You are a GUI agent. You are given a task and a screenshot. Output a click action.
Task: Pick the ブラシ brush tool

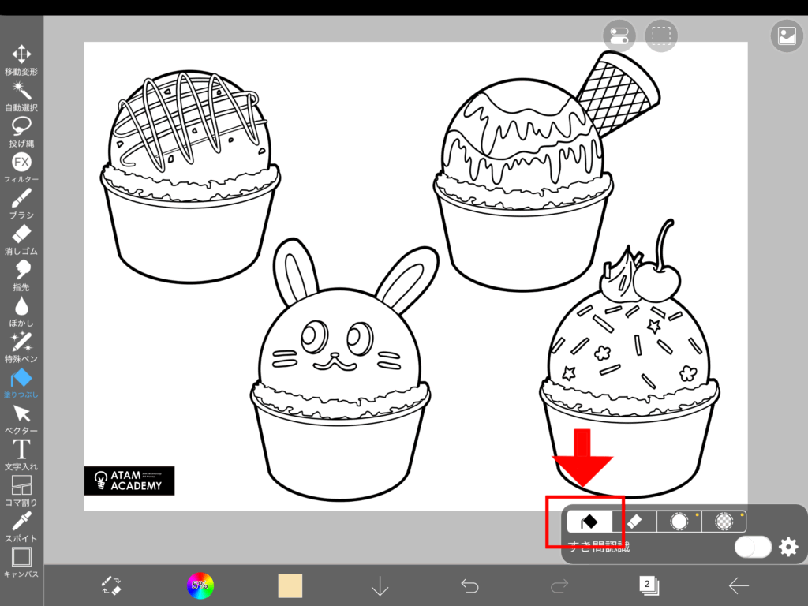(21, 199)
